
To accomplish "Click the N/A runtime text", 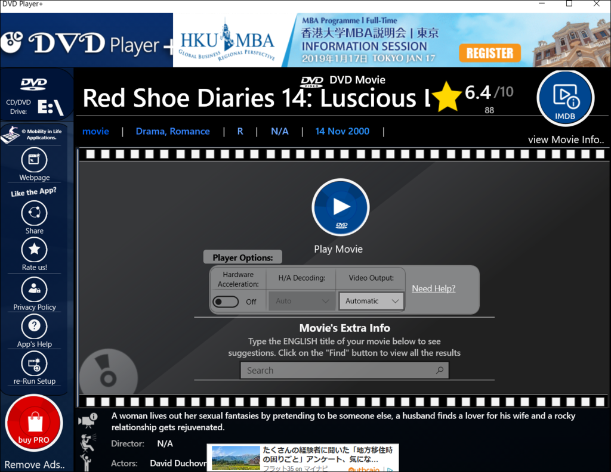I will [x=280, y=131].
